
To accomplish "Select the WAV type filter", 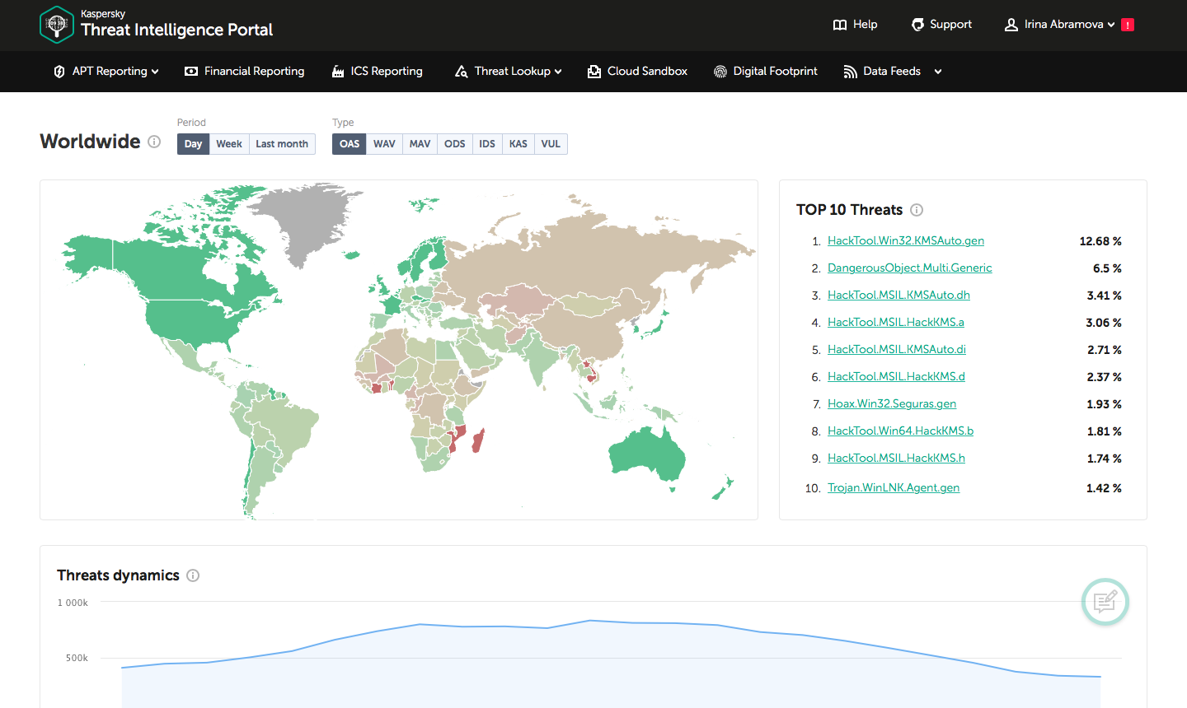I will point(384,144).
